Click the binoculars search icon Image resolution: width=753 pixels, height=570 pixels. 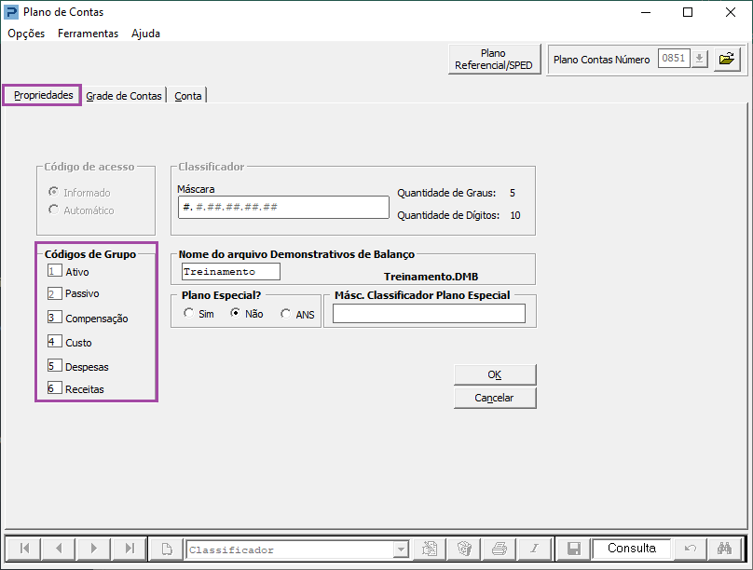click(725, 548)
